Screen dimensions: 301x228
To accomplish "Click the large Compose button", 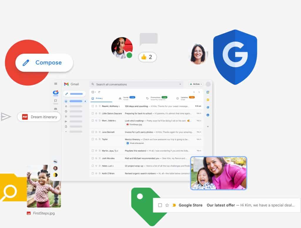I will point(44,62).
